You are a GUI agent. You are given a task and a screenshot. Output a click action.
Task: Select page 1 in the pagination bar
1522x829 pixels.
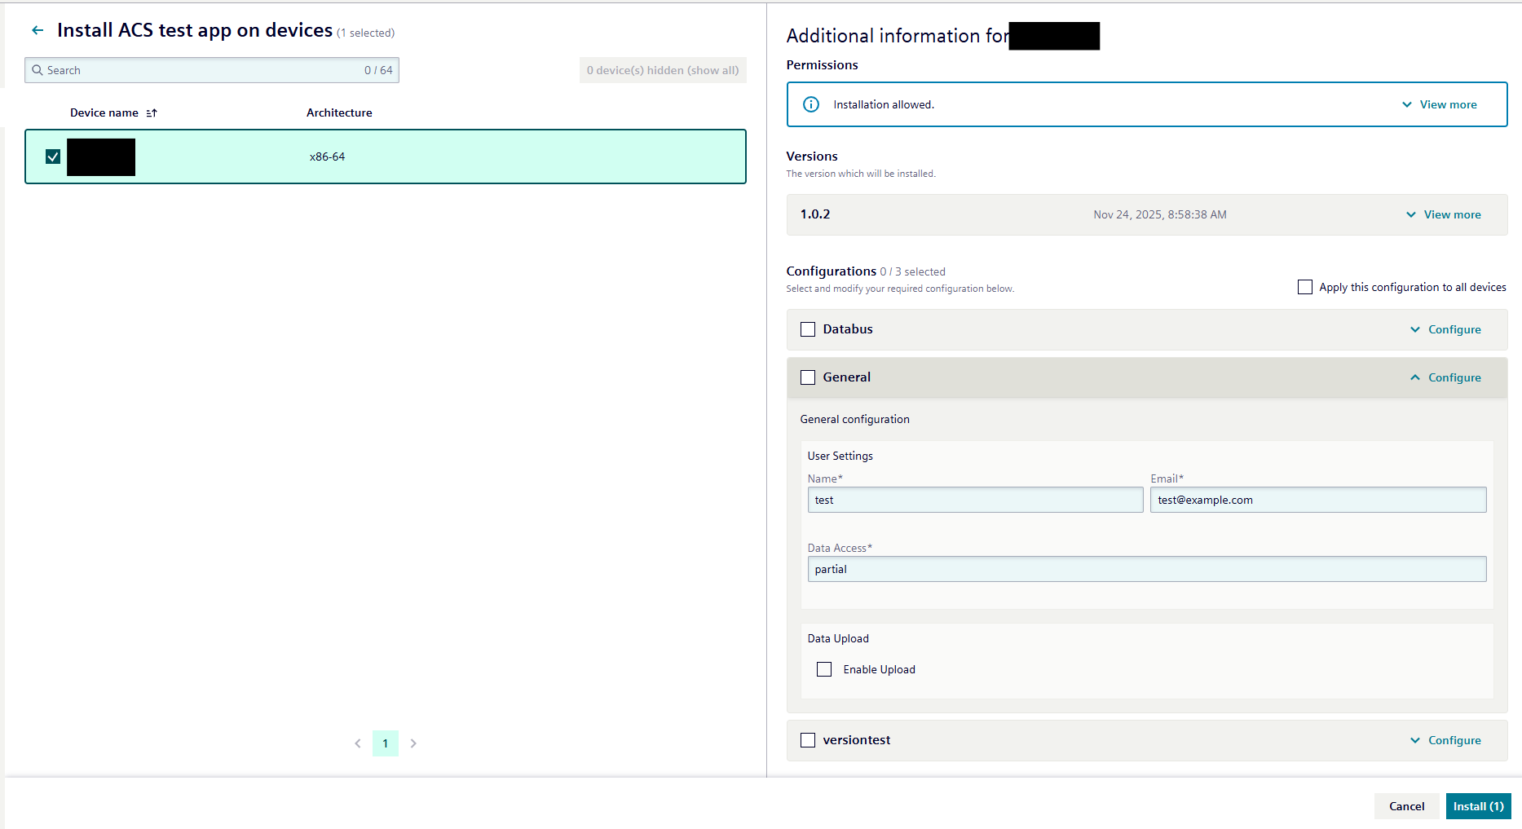coord(385,743)
